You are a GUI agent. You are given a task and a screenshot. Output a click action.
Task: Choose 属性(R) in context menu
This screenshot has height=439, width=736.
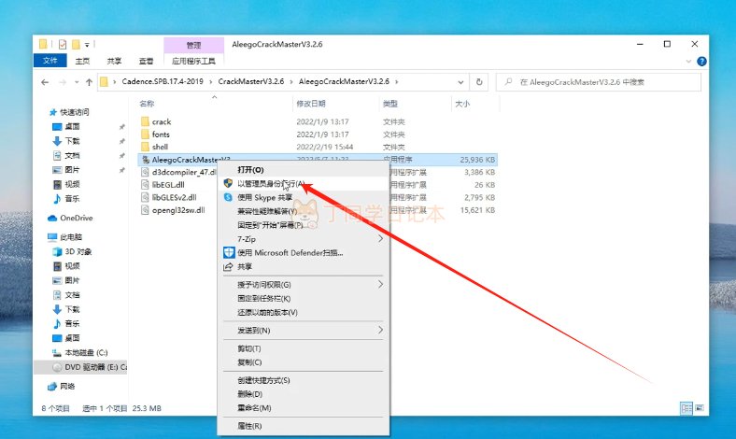tap(304, 426)
